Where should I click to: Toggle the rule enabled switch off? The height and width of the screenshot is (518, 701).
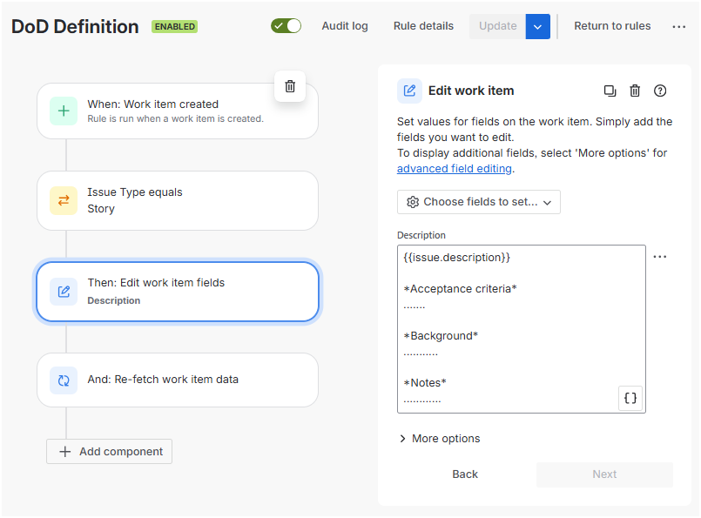pos(286,26)
